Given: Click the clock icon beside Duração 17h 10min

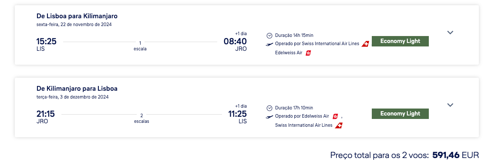Looking at the screenshot, I should coord(269,108).
